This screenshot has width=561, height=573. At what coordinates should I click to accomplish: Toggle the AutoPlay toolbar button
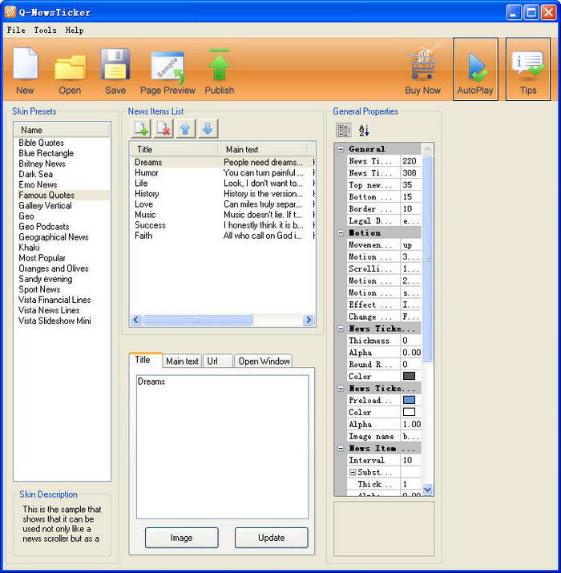(475, 69)
